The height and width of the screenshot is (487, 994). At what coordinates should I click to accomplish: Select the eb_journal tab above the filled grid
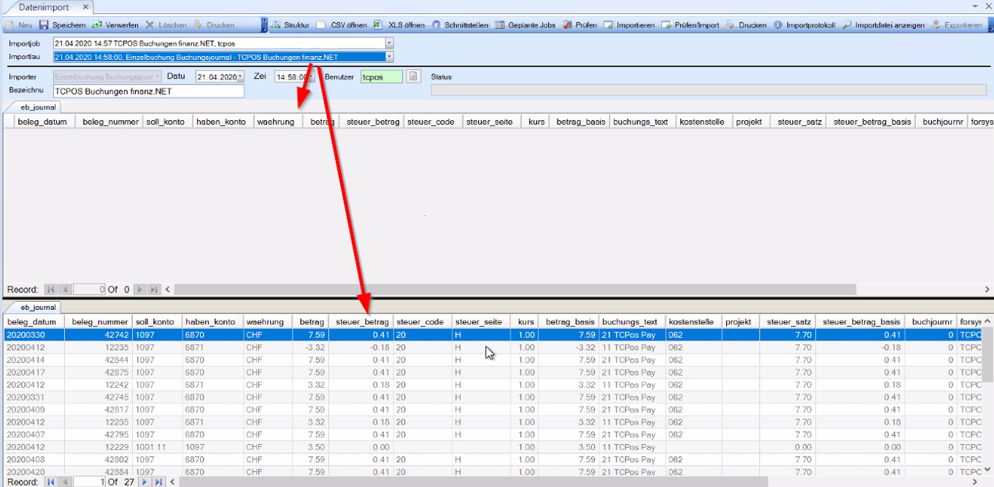(38, 308)
